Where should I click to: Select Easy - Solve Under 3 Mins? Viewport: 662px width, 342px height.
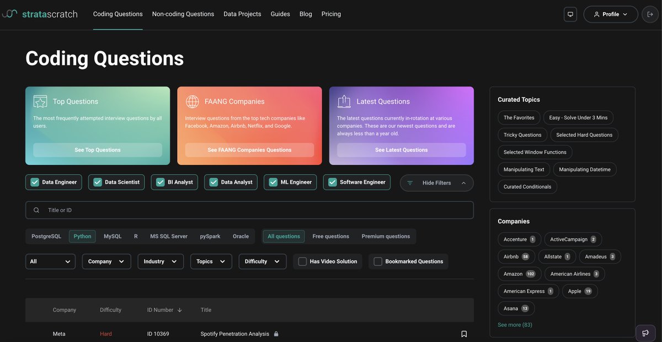point(578,117)
